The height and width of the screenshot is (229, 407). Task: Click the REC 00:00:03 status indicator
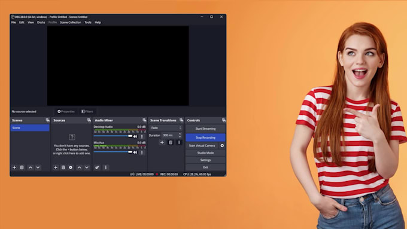167,174
